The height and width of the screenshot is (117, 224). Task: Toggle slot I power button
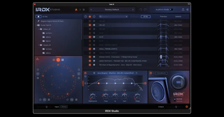coord(54,60)
